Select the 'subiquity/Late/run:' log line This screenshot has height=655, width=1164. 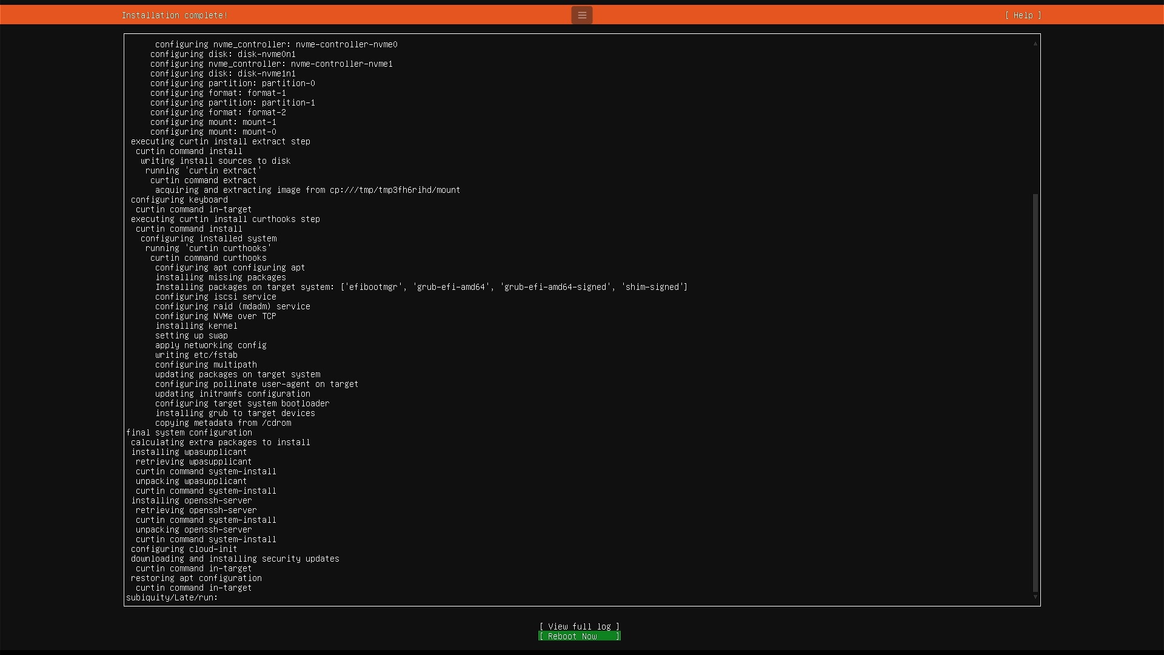172,597
